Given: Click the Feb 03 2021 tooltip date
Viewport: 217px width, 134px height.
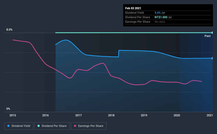Looking at the screenshot, I should tap(133, 8).
